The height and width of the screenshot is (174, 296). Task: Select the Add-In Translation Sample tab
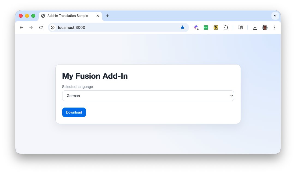coord(68,16)
